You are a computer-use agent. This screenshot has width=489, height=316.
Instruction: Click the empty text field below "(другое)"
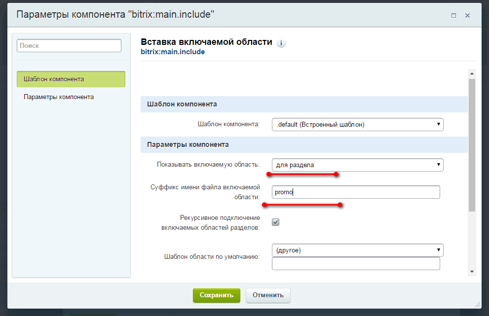[355, 264]
